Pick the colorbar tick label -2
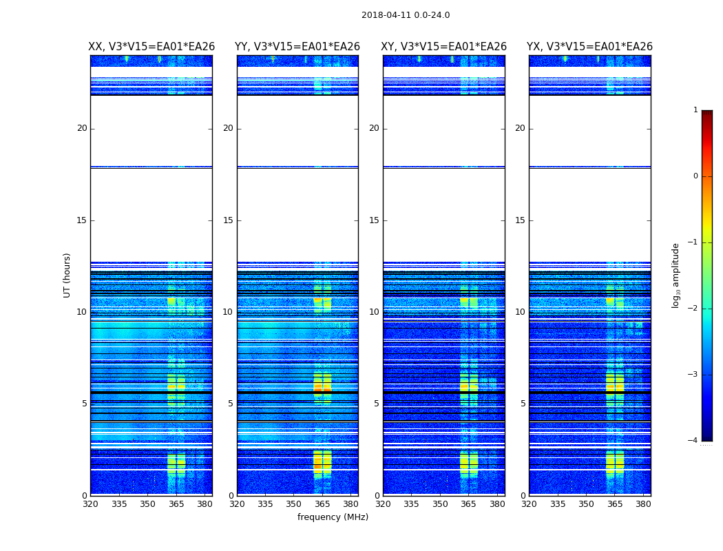723x551 pixels. [693, 309]
